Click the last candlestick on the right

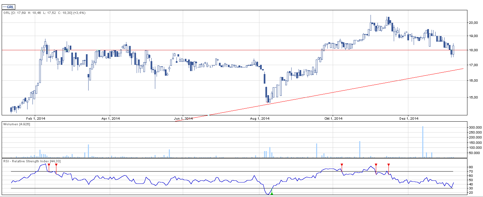point(453,50)
